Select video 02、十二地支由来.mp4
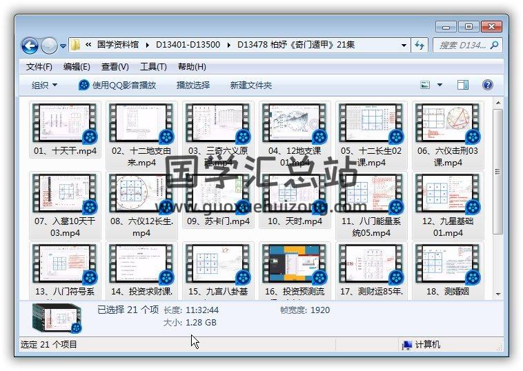The image size is (523, 371). click(141, 135)
